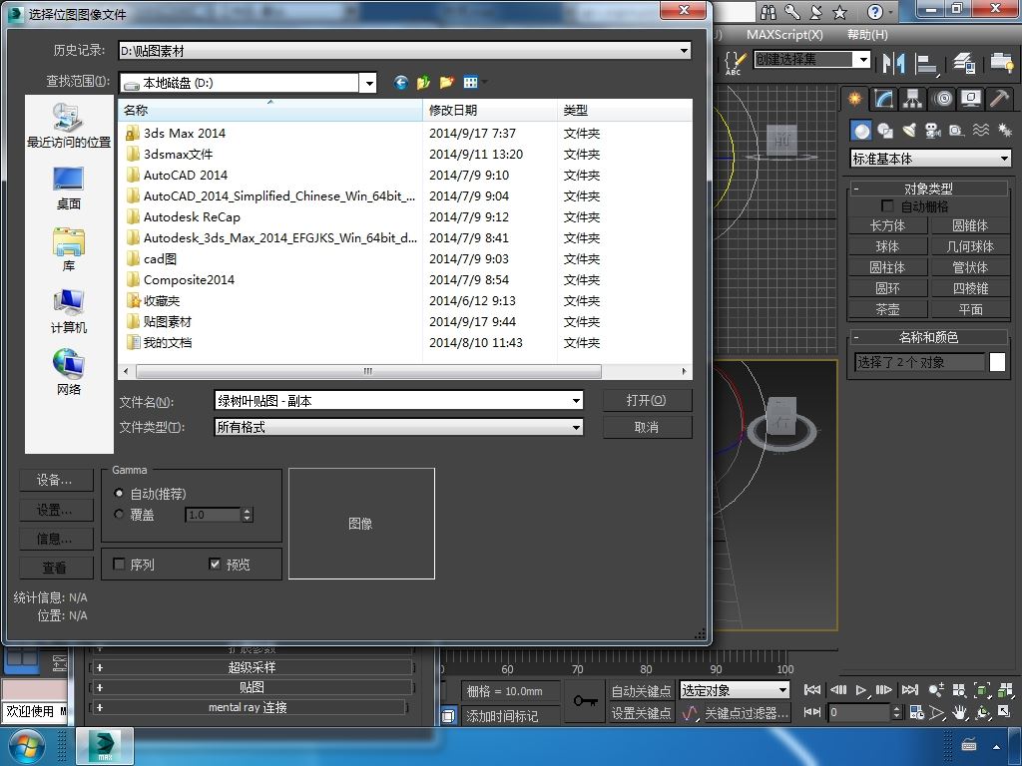Viewport: 1022px width, 766px height.
Task: Click the binoculars search icon in title bar
Action: [x=768, y=12]
